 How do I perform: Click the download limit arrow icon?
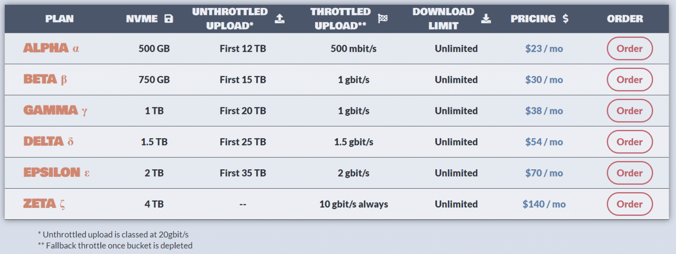click(486, 18)
